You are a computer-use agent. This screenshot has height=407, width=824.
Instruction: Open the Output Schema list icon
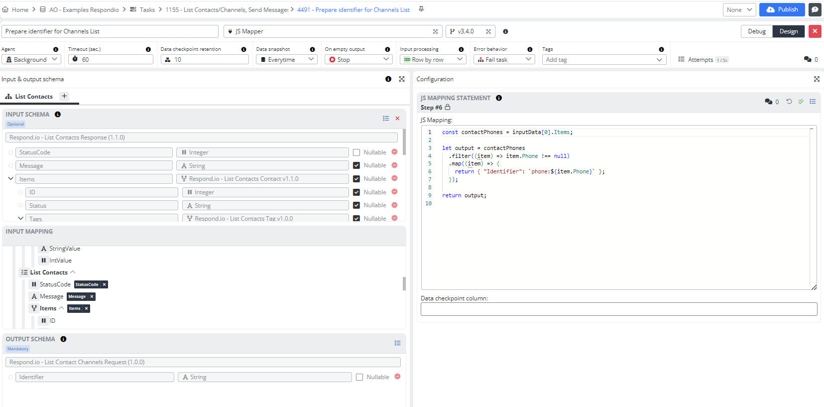click(x=397, y=343)
